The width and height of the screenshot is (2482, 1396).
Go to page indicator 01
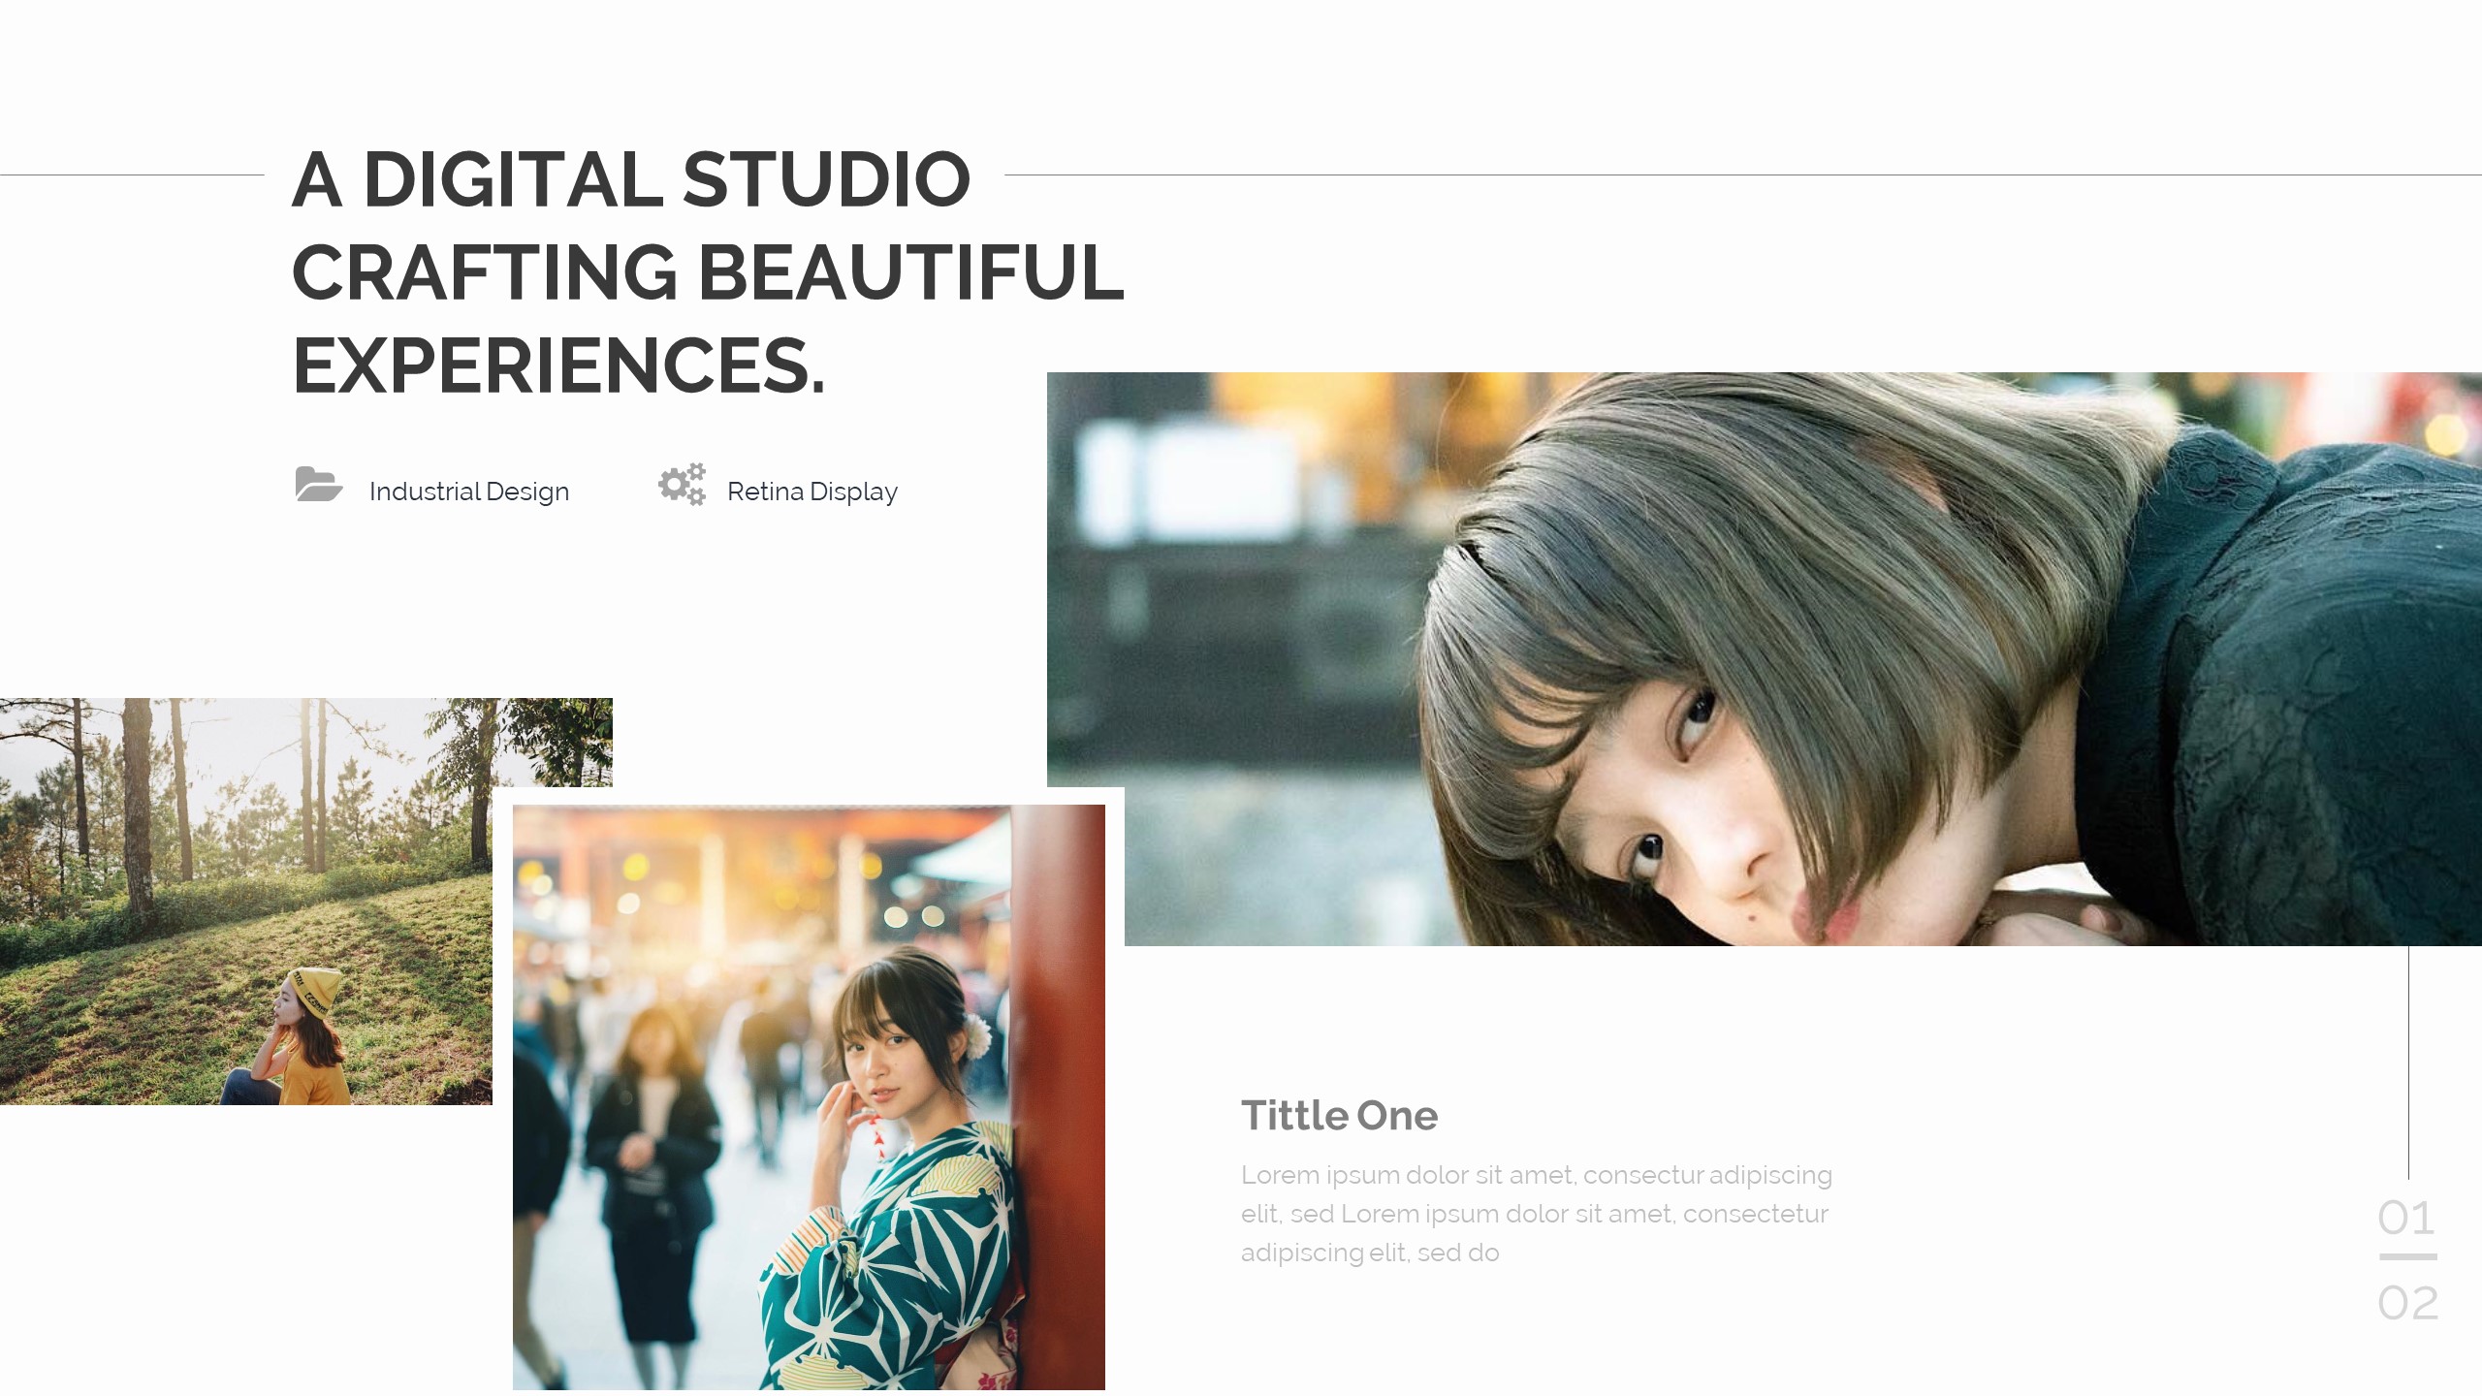2405,1218
